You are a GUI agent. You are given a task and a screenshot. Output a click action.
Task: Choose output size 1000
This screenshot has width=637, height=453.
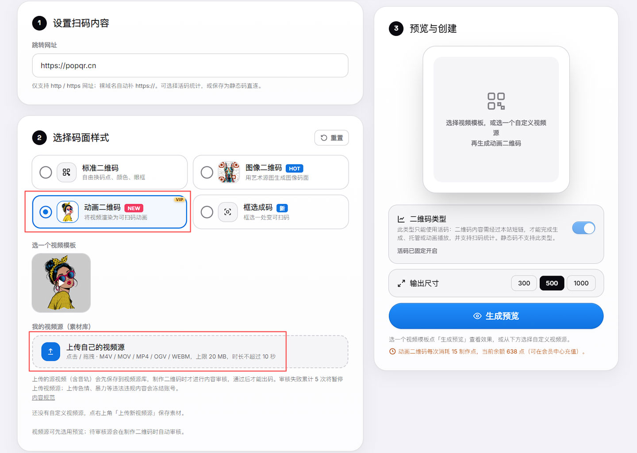coord(581,283)
